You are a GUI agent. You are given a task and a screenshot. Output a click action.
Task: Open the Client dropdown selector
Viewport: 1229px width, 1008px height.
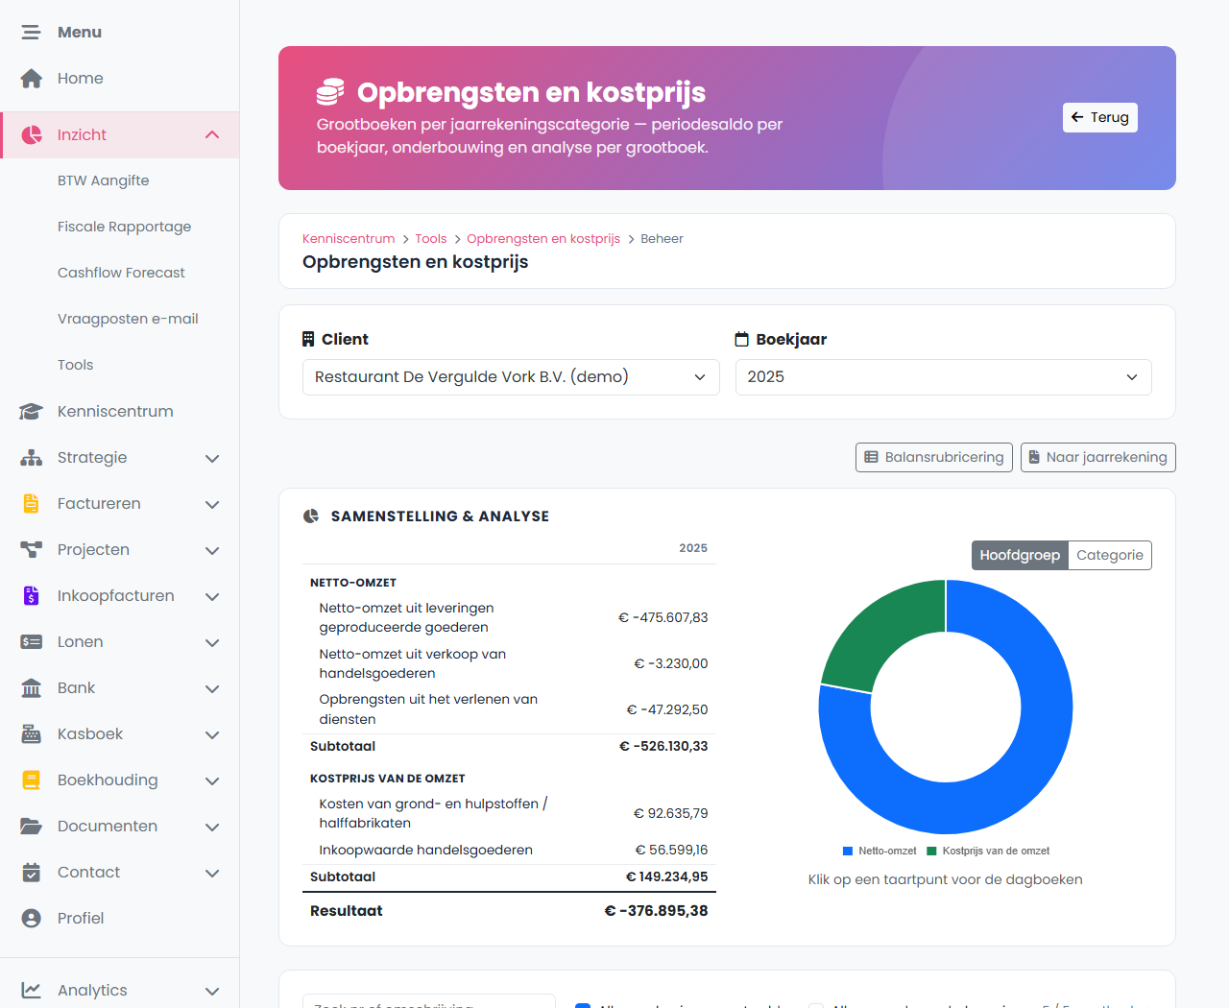click(x=511, y=377)
